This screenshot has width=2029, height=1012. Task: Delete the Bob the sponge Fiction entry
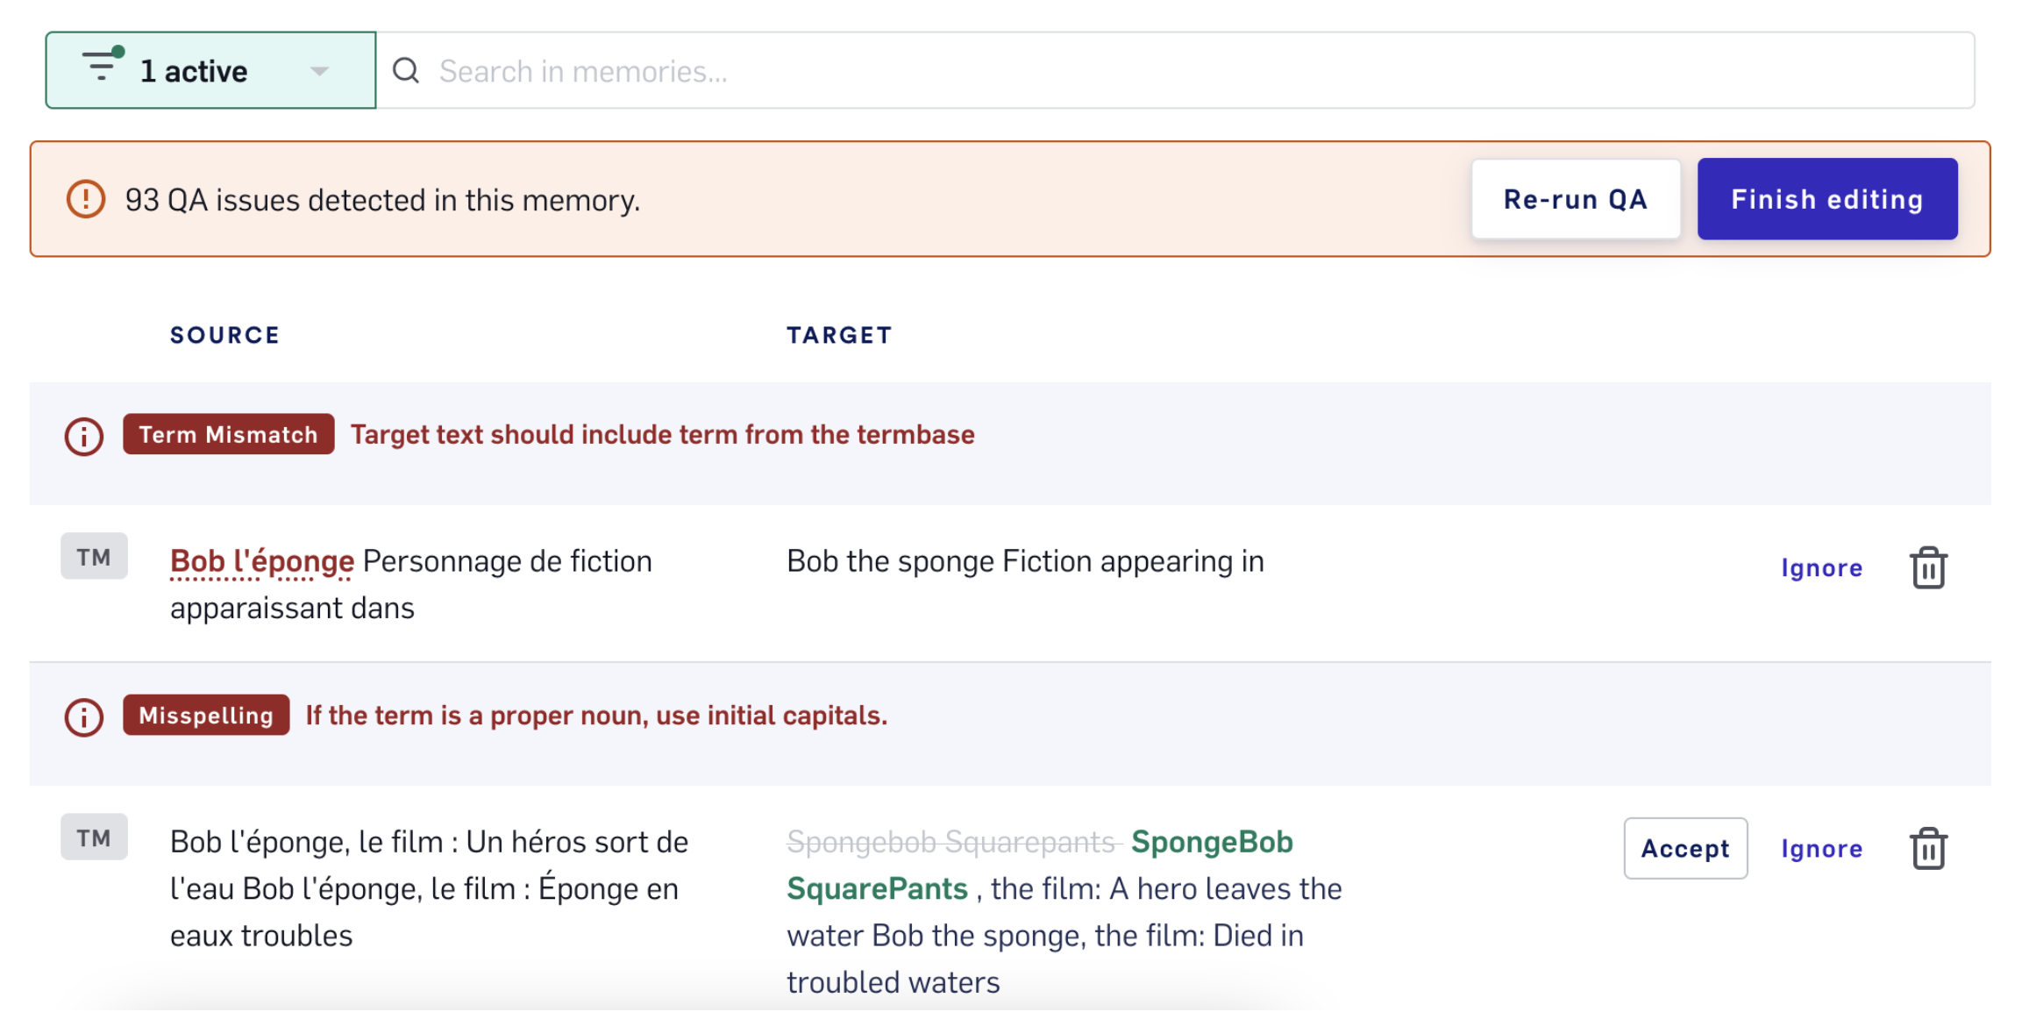point(1928,567)
